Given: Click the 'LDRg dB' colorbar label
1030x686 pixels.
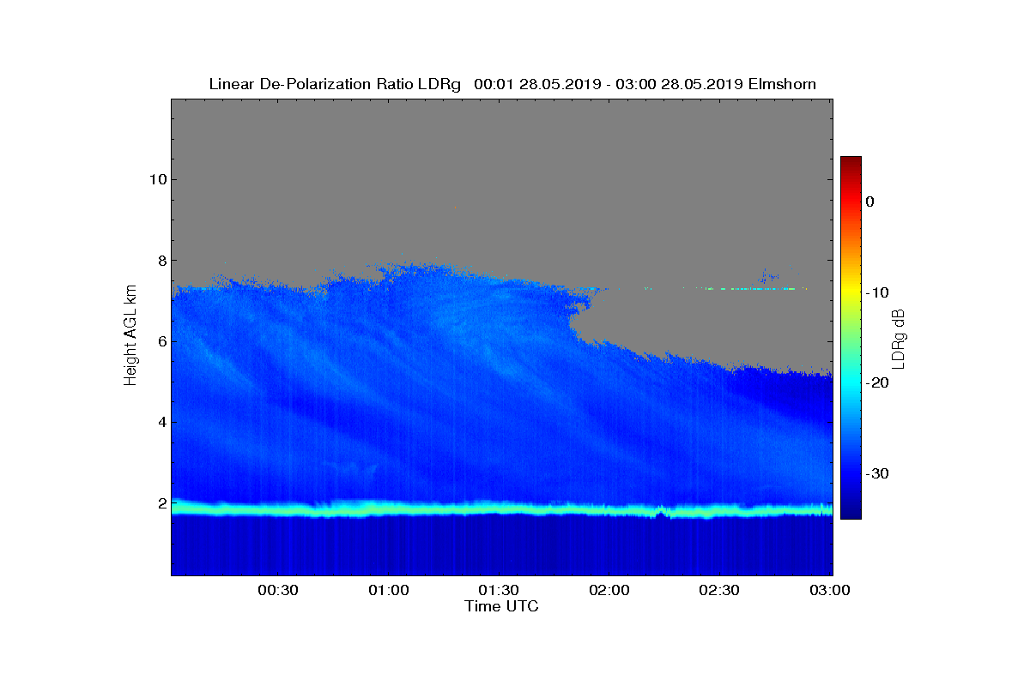Looking at the screenshot, I should (x=898, y=339).
